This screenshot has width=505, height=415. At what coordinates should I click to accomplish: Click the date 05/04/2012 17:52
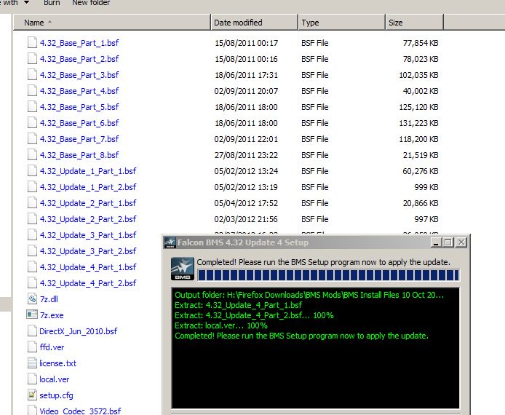(x=246, y=203)
